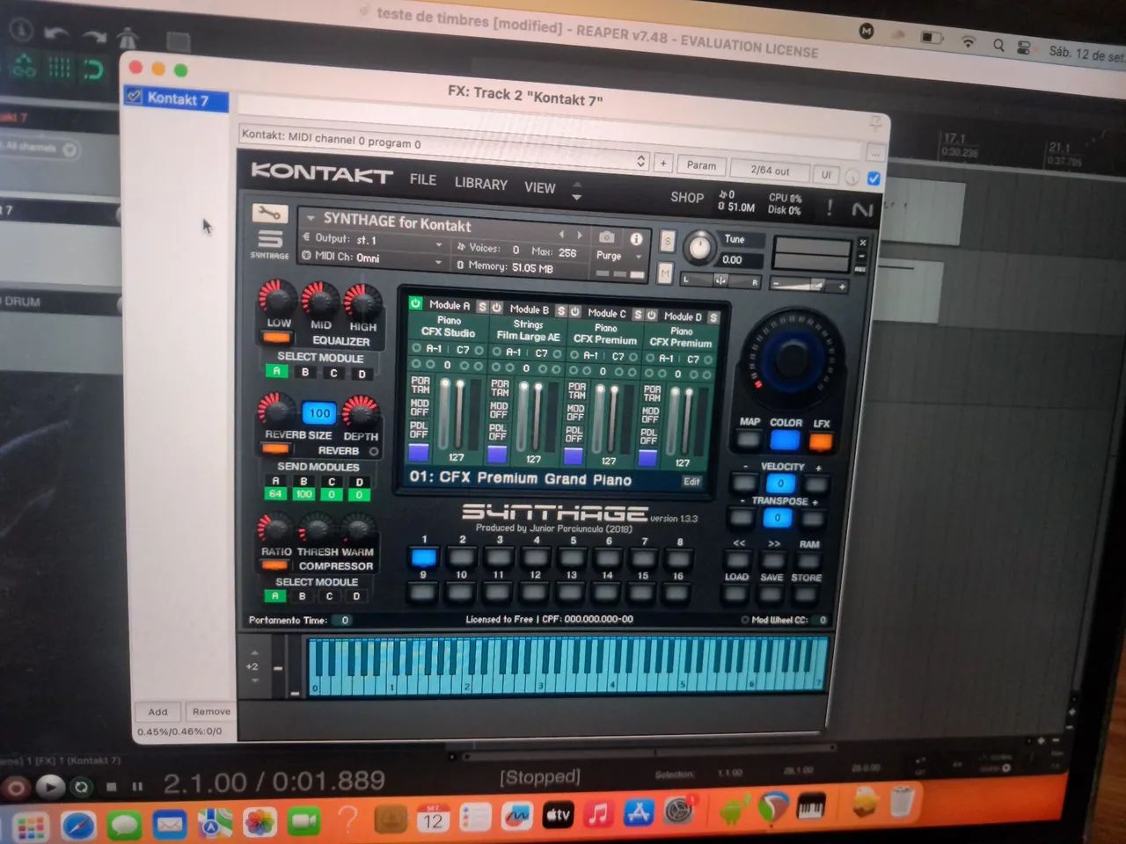Click the Portamento Time value field

coord(345,620)
